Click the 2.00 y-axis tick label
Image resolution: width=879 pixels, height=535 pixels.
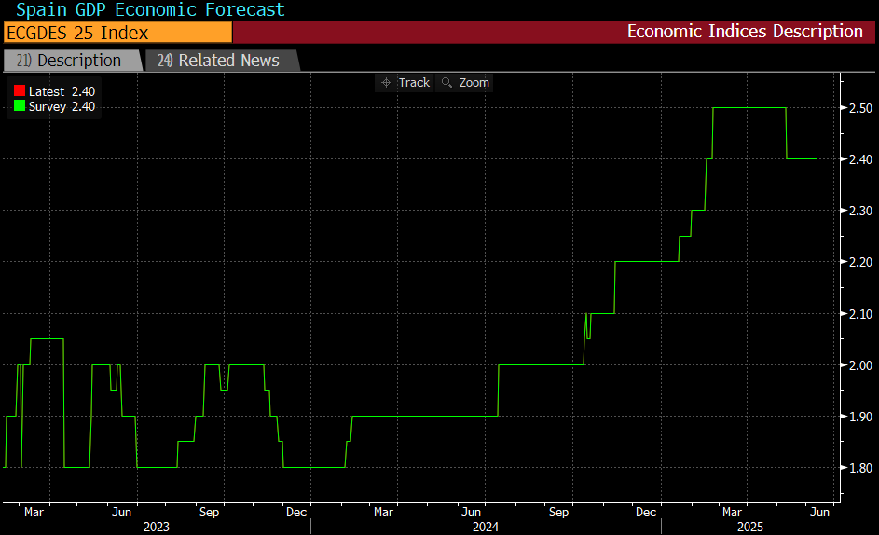(860, 365)
